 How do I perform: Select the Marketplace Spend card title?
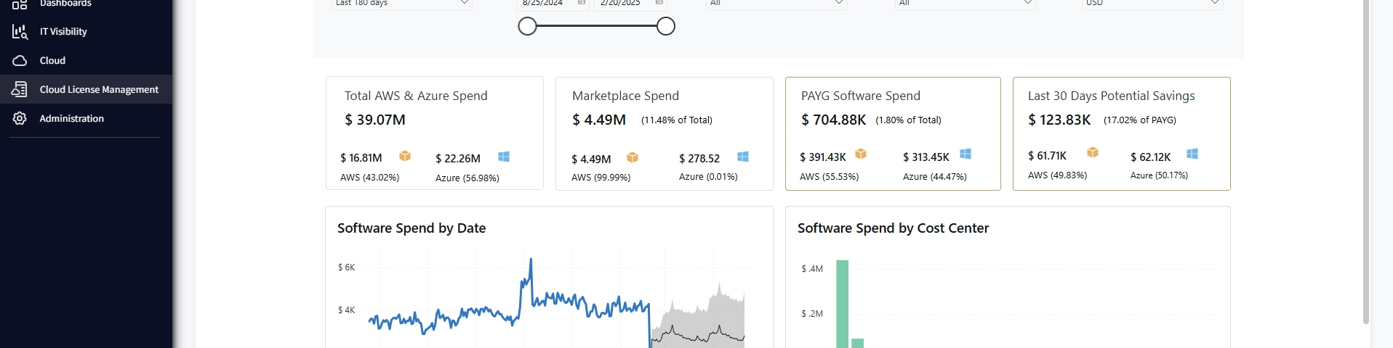625,96
